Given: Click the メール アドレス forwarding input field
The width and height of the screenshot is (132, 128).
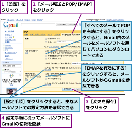Looking at the screenshot, I should [x=65, y=42].
